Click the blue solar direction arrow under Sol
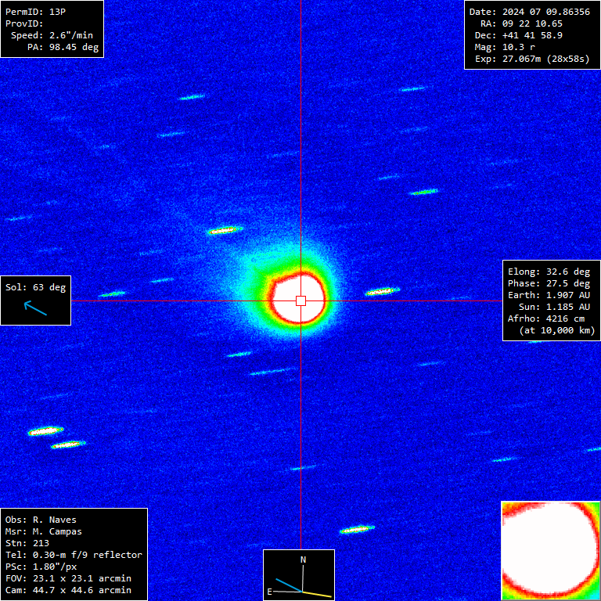This screenshot has width=601, height=601. point(35,308)
